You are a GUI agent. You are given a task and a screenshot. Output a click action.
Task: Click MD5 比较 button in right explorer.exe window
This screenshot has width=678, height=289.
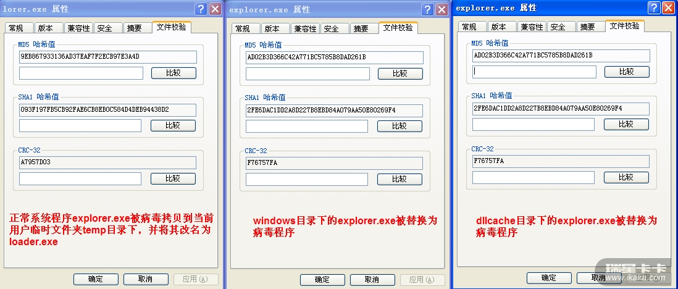pos(627,72)
